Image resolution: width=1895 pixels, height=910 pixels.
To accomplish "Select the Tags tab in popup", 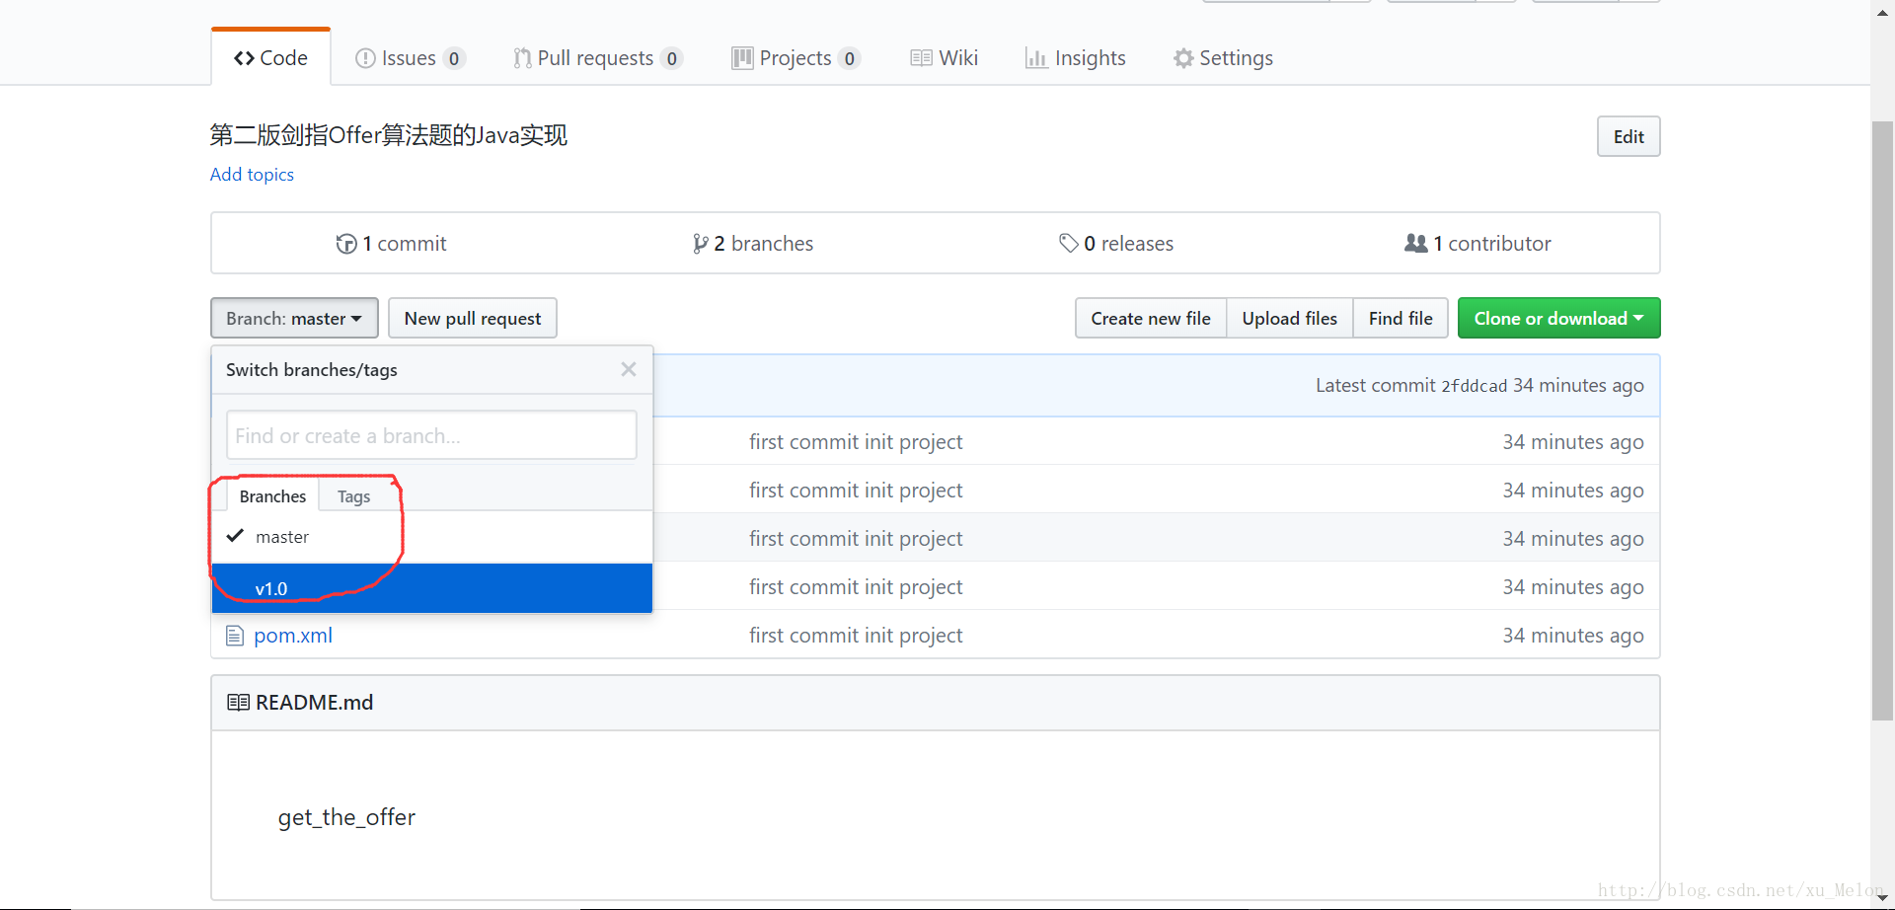I will [x=353, y=495].
